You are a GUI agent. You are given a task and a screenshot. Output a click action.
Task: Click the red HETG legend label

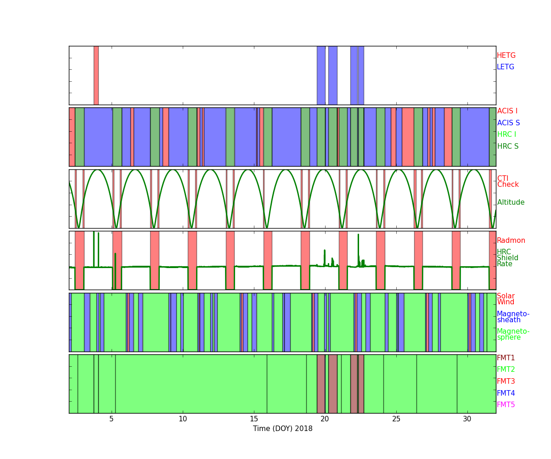pos(506,56)
